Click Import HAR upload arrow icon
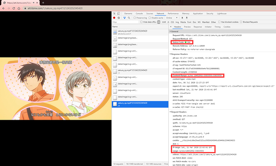 pos(182,18)
